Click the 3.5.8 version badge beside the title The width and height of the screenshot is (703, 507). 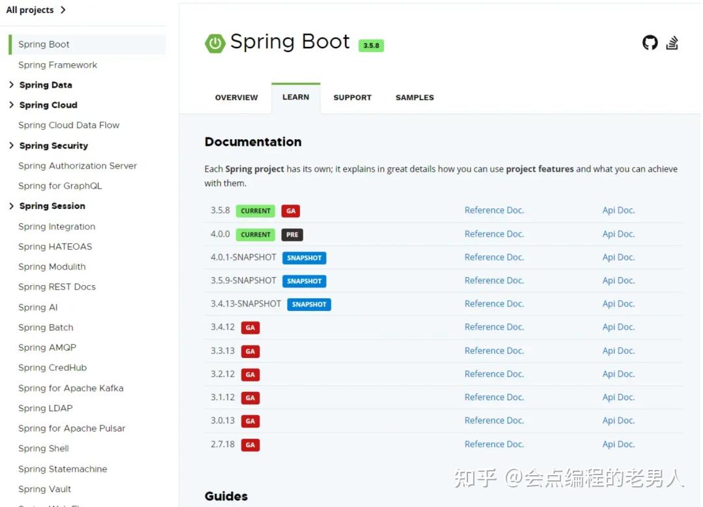pyautogui.click(x=371, y=46)
